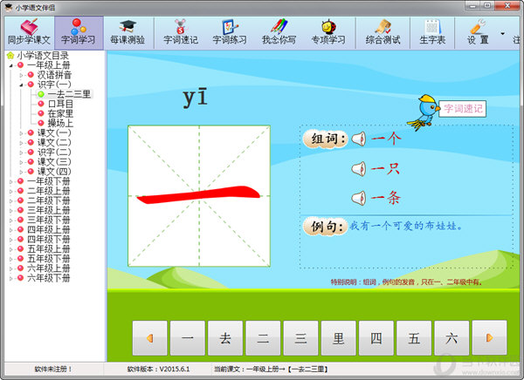Click the 字词速记 label next to the bird
524x380 pixels.
pyautogui.click(x=462, y=109)
